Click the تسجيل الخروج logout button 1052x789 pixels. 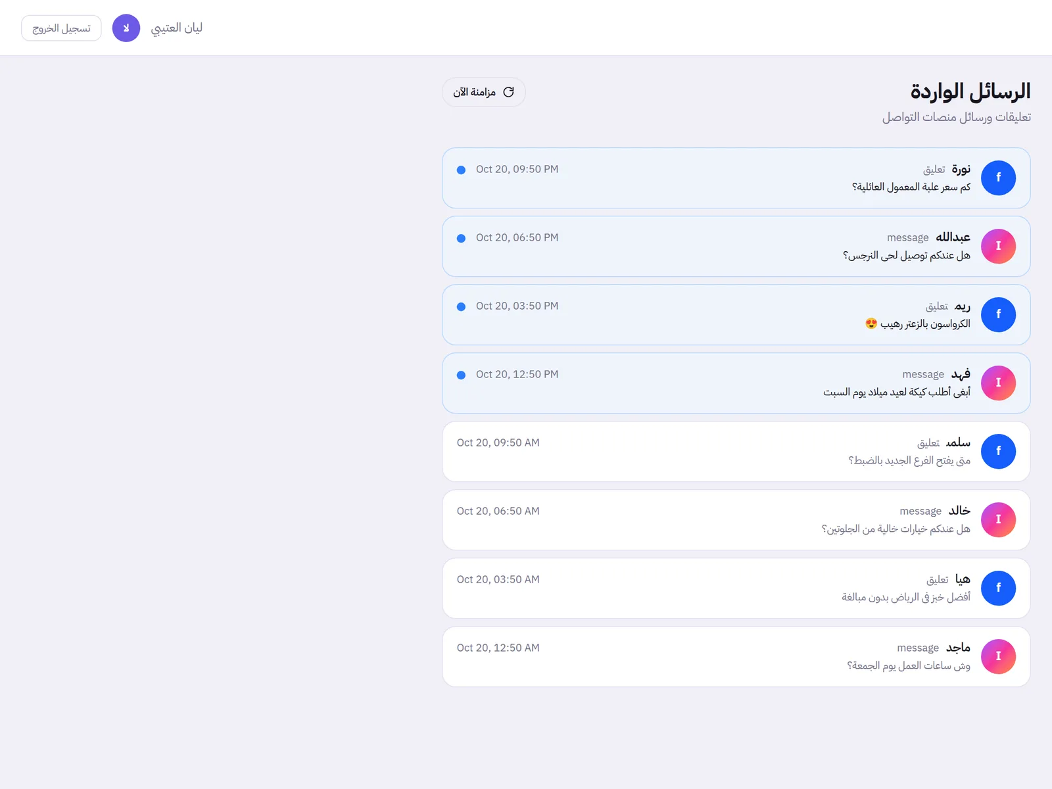(x=61, y=28)
